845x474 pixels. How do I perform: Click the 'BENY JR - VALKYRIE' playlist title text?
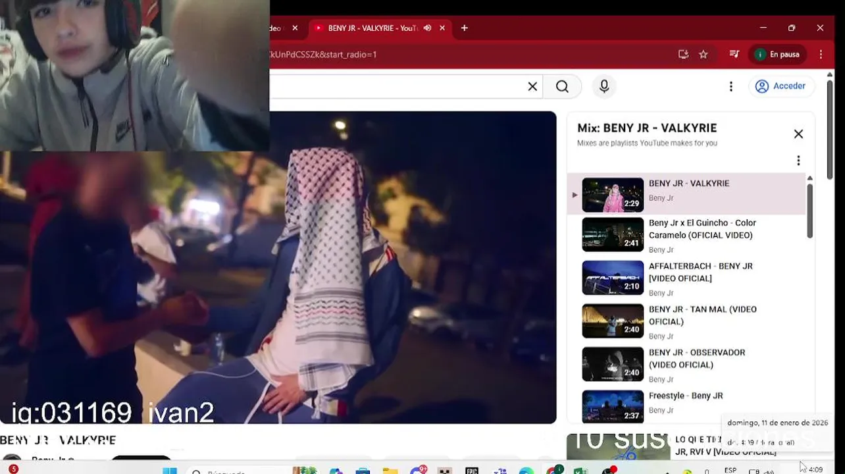point(689,184)
